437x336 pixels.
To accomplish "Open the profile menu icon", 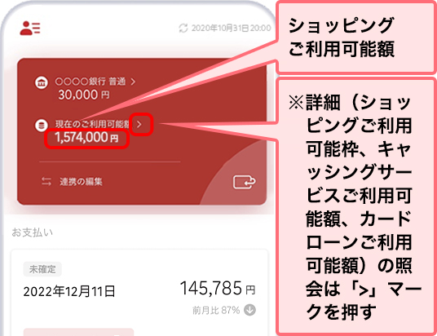I will tap(30, 29).
